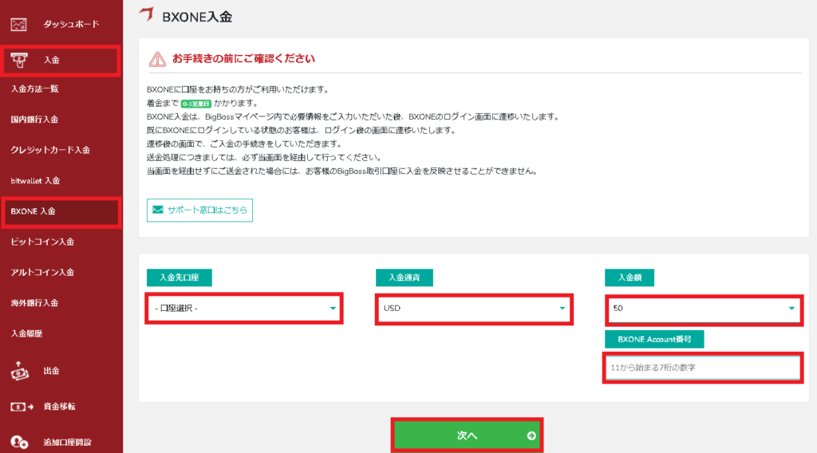Image resolution: width=817 pixels, height=453 pixels.
Task: Click the arrow of the 50 amount dropdown
Action: pyautogui.click(x=791, y=309)
